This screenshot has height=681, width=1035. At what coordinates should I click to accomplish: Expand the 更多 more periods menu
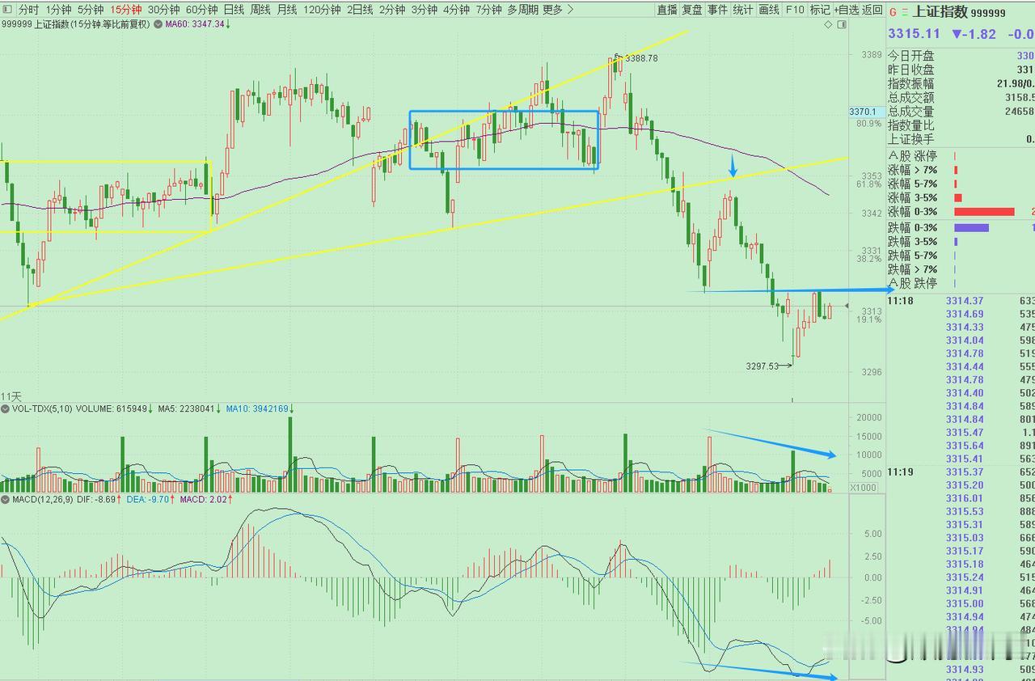point(558,10)
